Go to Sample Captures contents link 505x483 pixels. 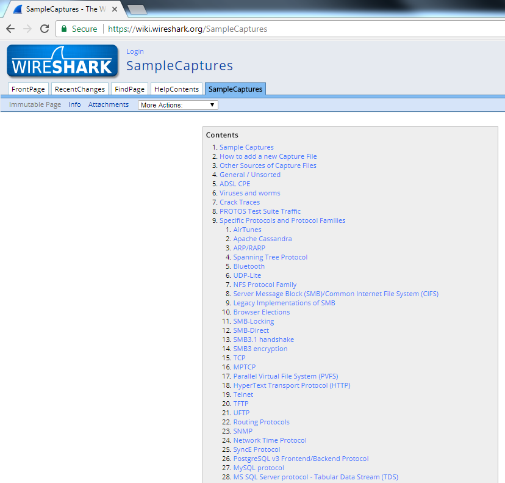(x=246, y=147)
